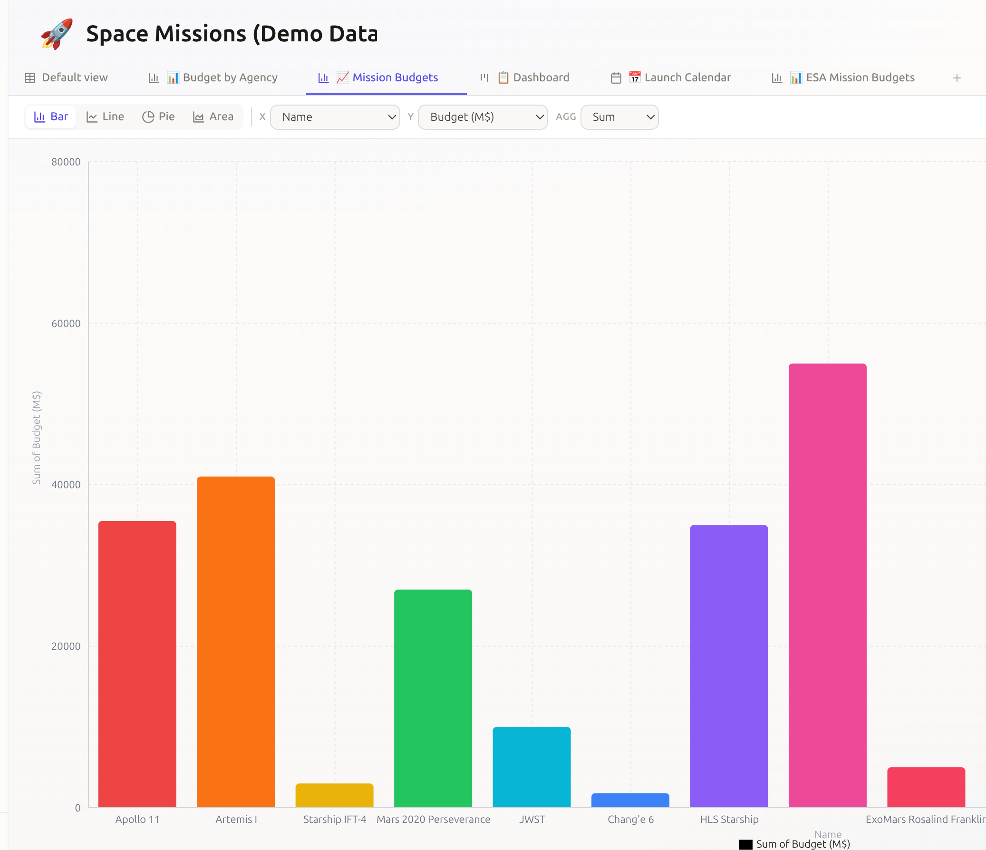Click the Chang'e 6 axis label
986x850 pixels.
click(x=630, y=820)
